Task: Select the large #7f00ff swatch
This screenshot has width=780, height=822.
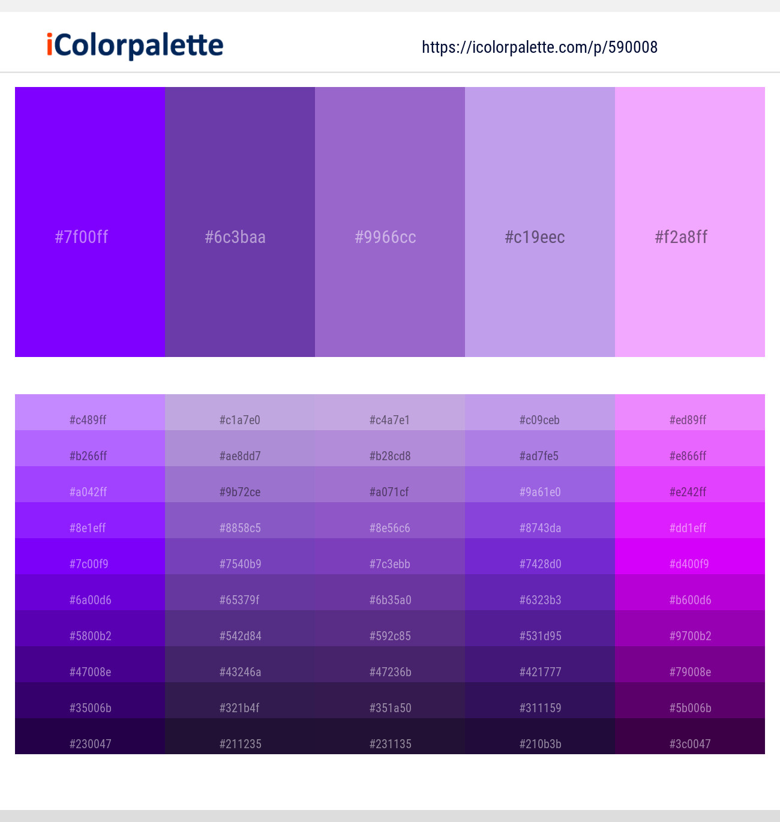Action: [x=90, y=222]
